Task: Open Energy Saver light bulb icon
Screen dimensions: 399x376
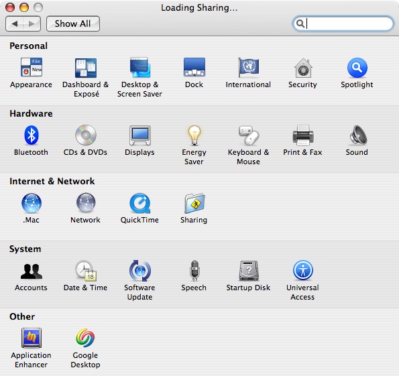Action: click(194, 135)
